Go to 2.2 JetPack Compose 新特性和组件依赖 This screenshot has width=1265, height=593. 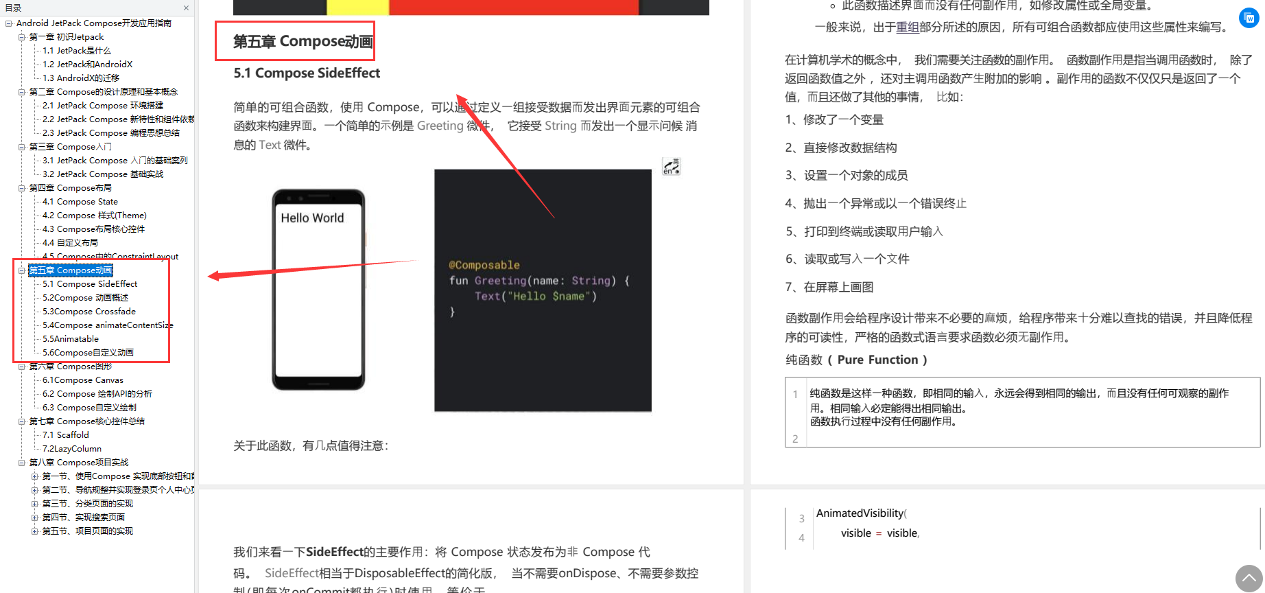point(118,119)
